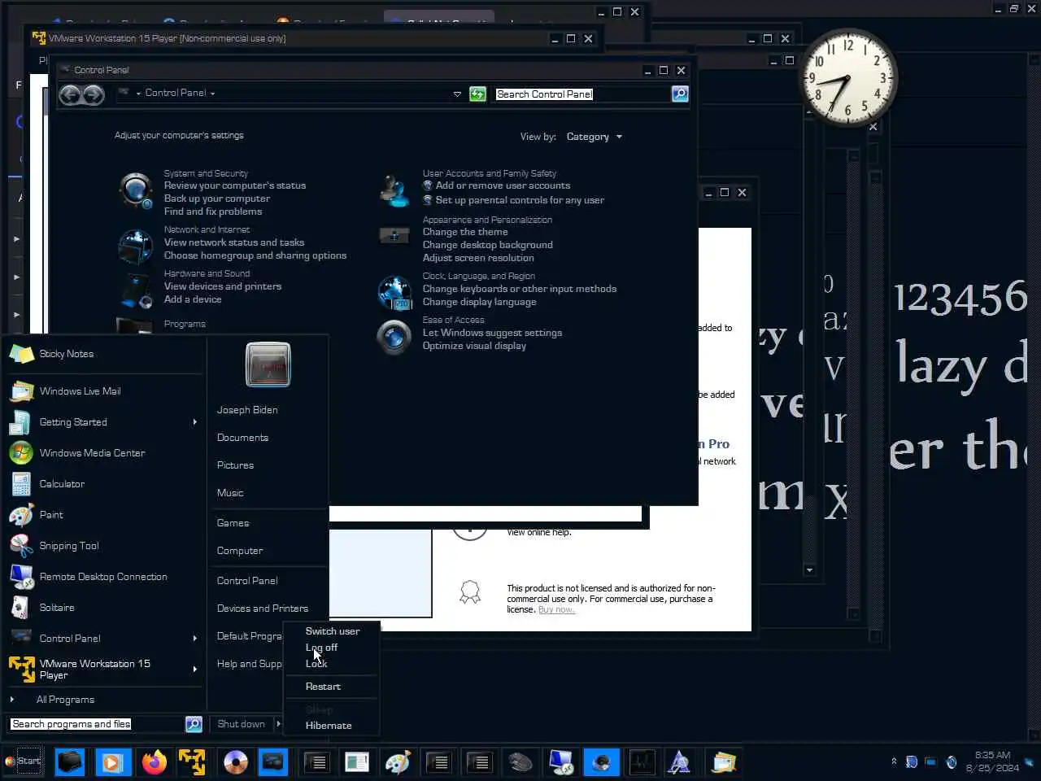This screenshot has width=1041, height=781.
Task: Click Optimize visual display link
Action: point(474,346)
